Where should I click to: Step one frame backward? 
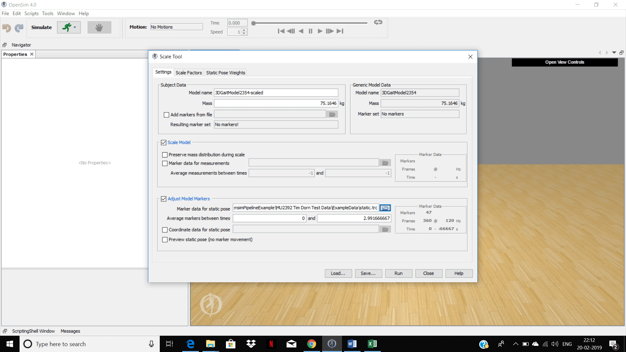click(x=291, y=31)
